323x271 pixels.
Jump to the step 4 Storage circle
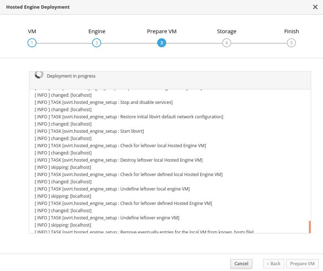227,43
